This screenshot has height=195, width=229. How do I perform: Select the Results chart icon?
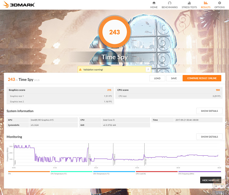pyautogui.click(x=206, y=3)
